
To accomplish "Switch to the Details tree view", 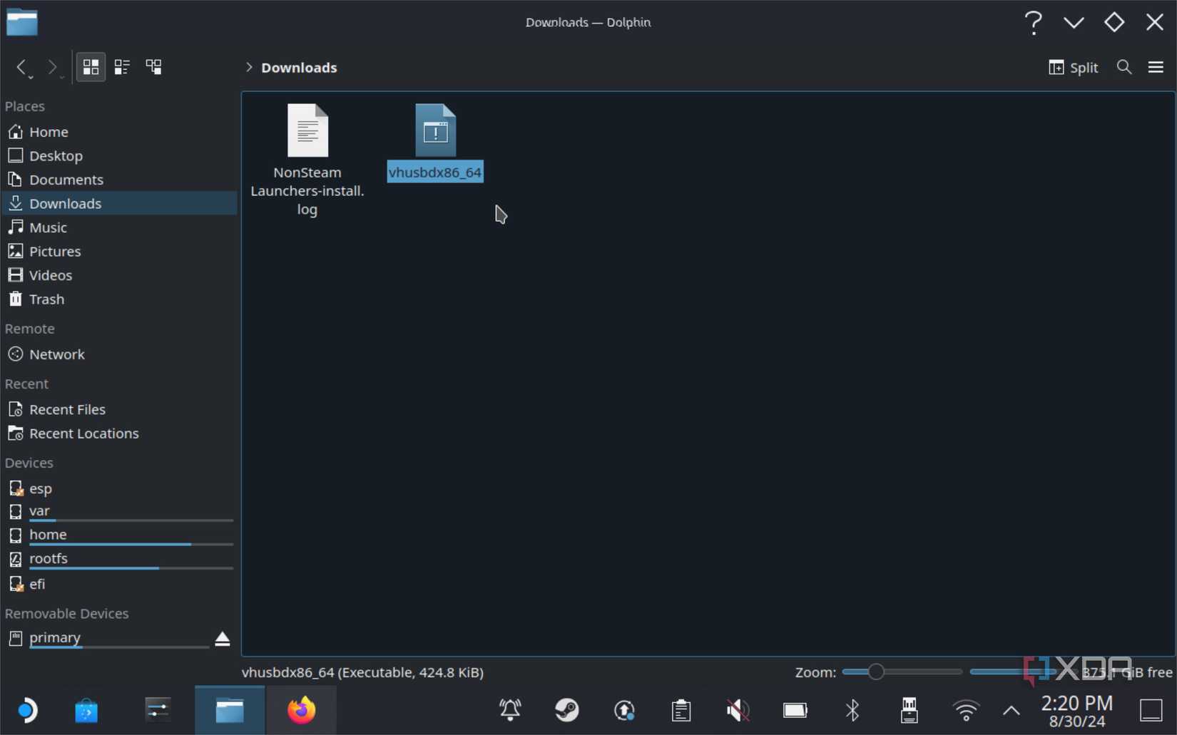I will click(x=153, y=66).
